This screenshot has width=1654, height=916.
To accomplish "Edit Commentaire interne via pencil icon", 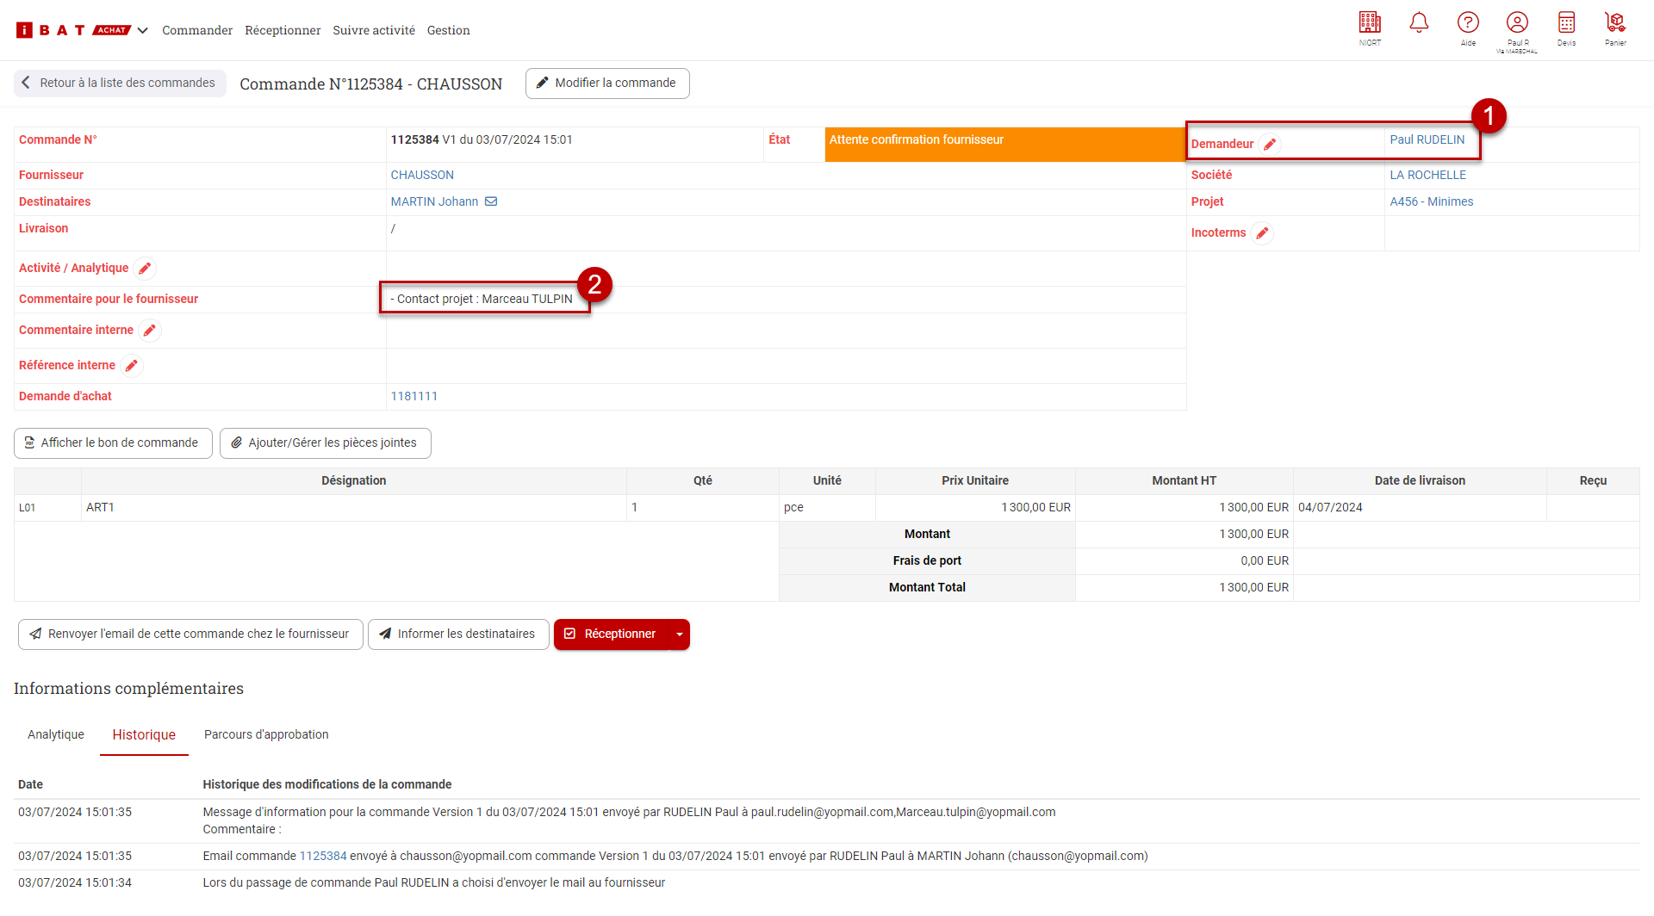I will (150, 331).
